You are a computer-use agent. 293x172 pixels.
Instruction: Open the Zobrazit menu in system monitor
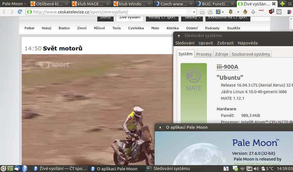point(225,43)
